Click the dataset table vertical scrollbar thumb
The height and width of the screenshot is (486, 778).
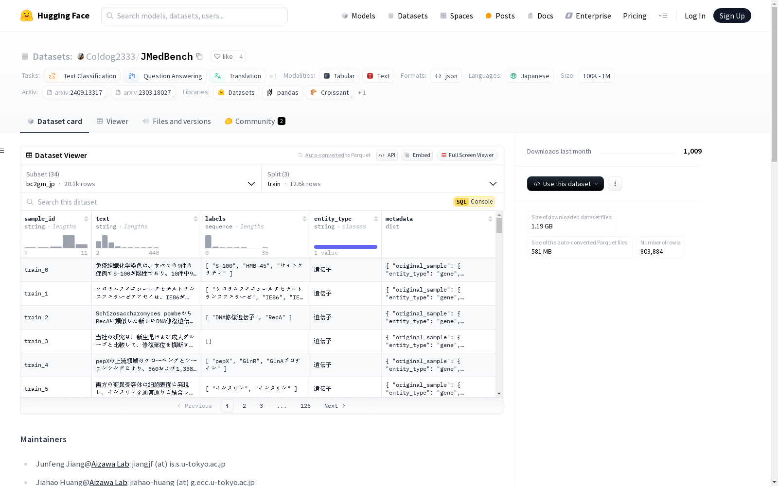point(499,226)
